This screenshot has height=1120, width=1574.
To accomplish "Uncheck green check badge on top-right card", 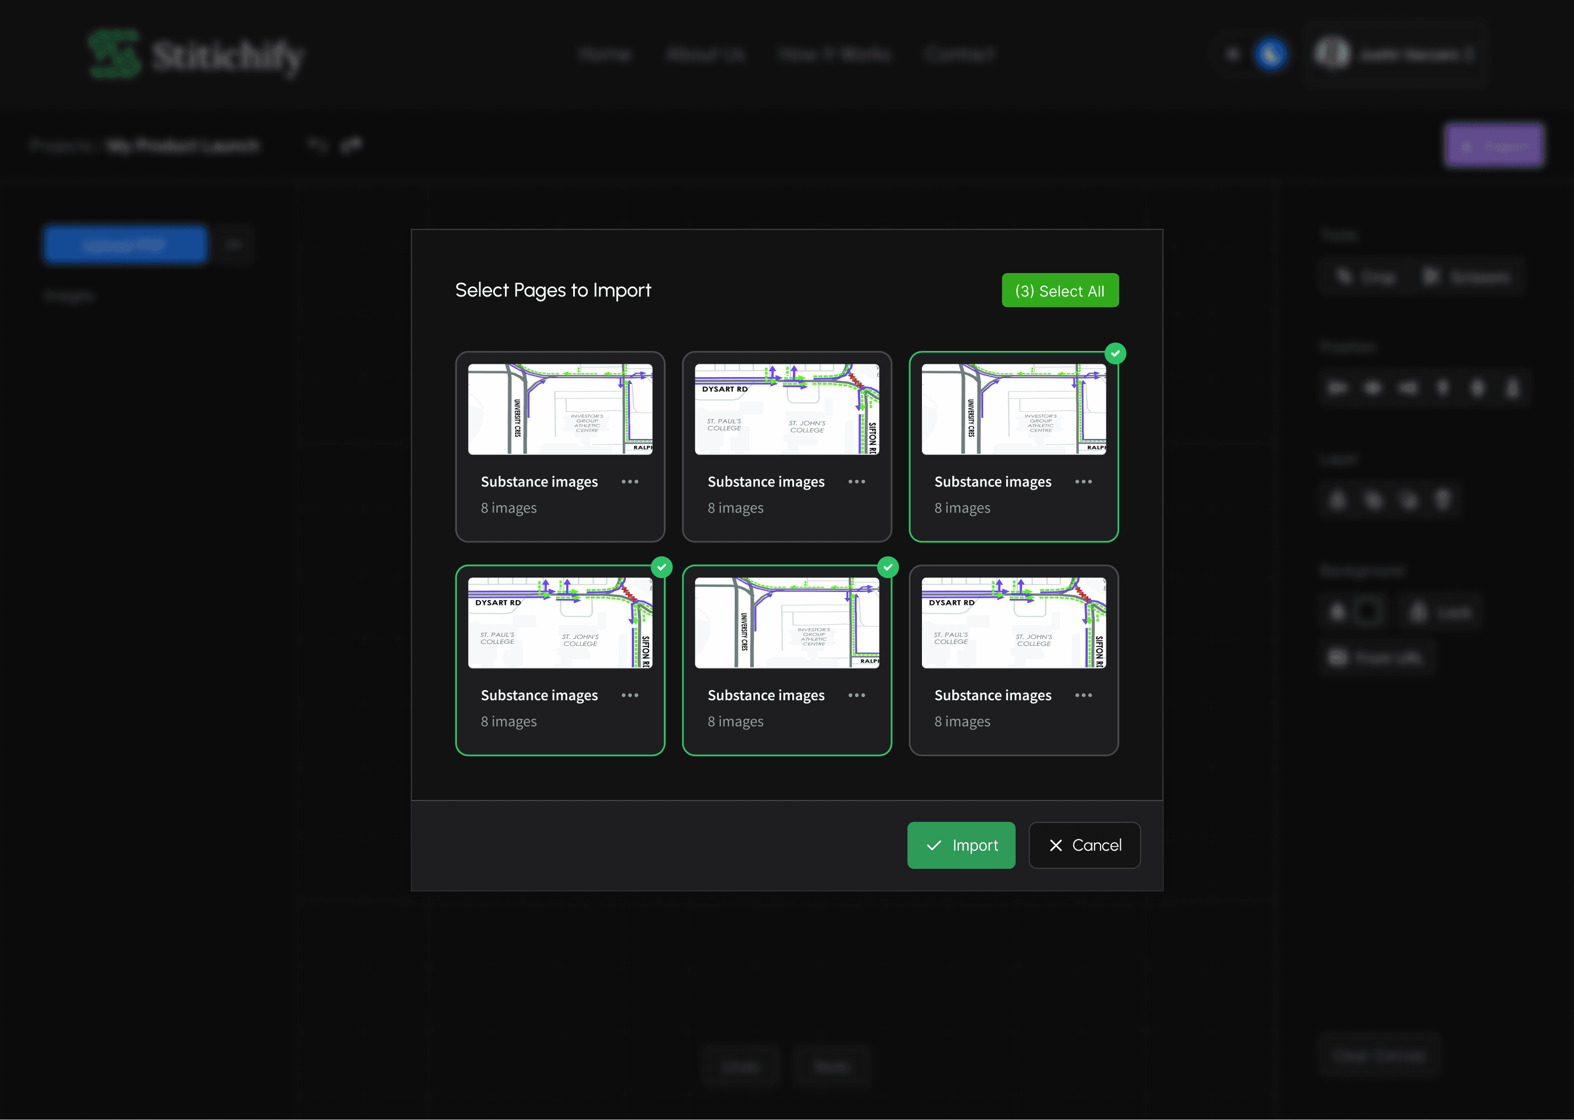I will [1115, 353].
